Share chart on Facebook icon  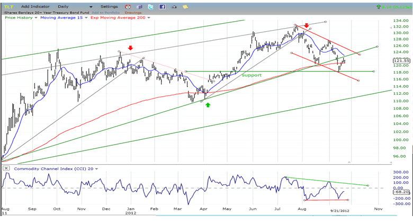pos(162,7)
